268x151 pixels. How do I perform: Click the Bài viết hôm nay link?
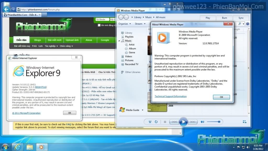pos(22,46)
